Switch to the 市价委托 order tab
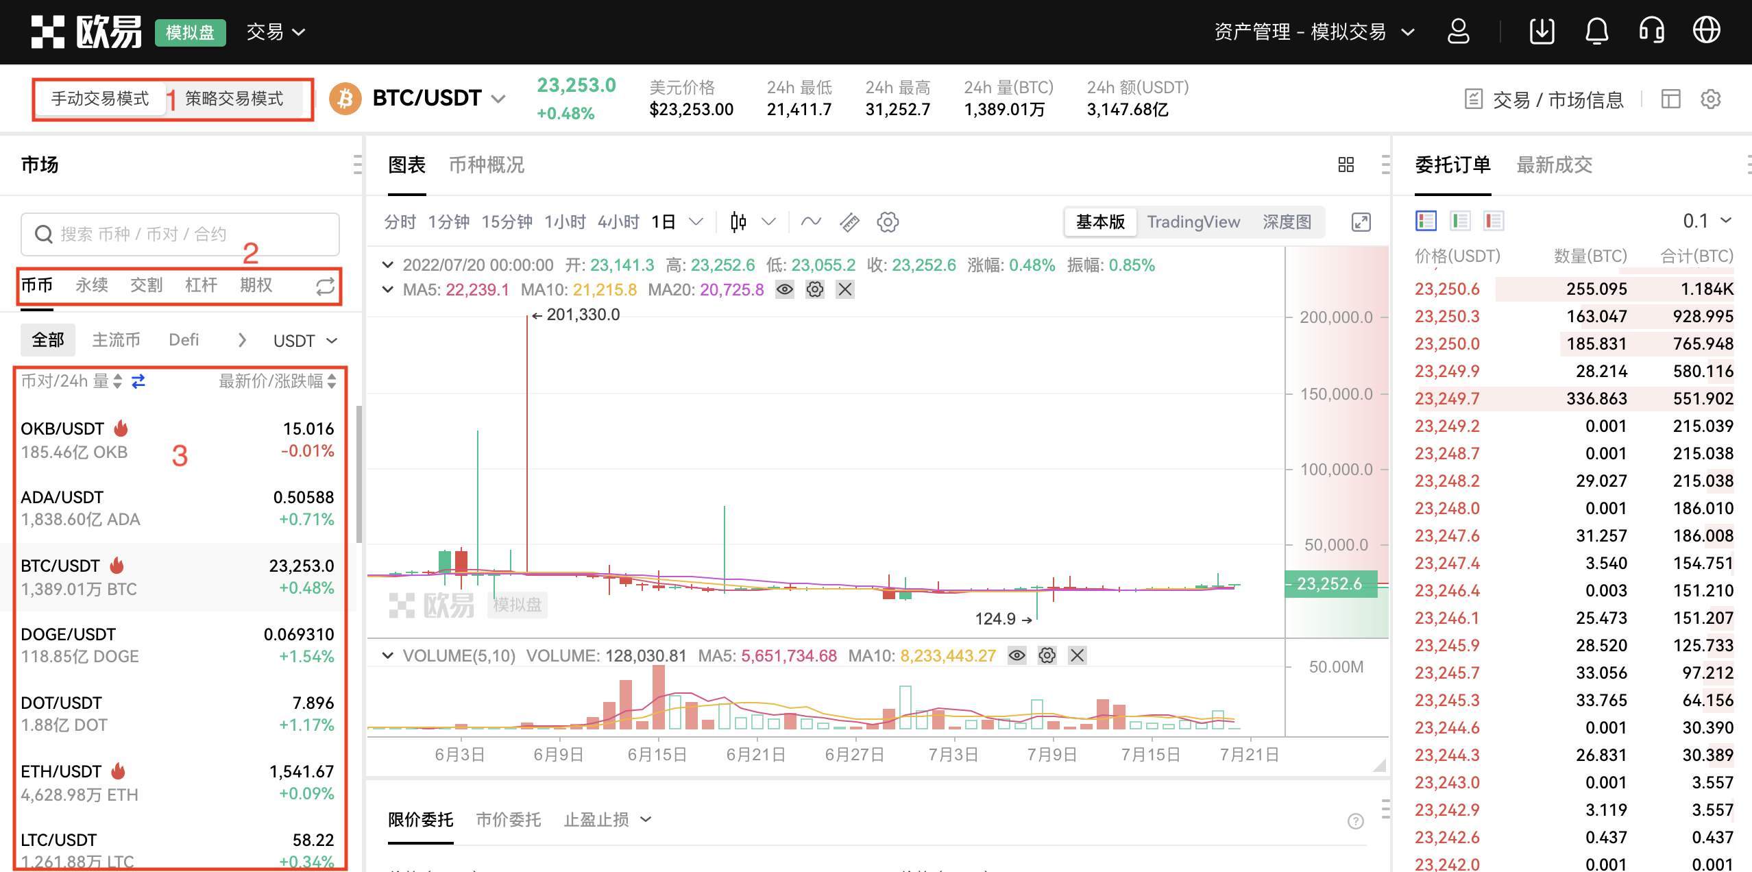This screenshot has height=872, width=1752. pyautogui.click(x=509, y=820)
